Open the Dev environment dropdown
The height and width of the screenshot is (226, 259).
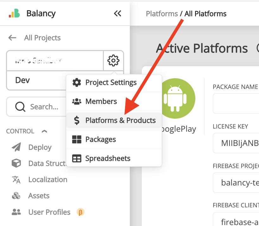[x=36, y=80]
